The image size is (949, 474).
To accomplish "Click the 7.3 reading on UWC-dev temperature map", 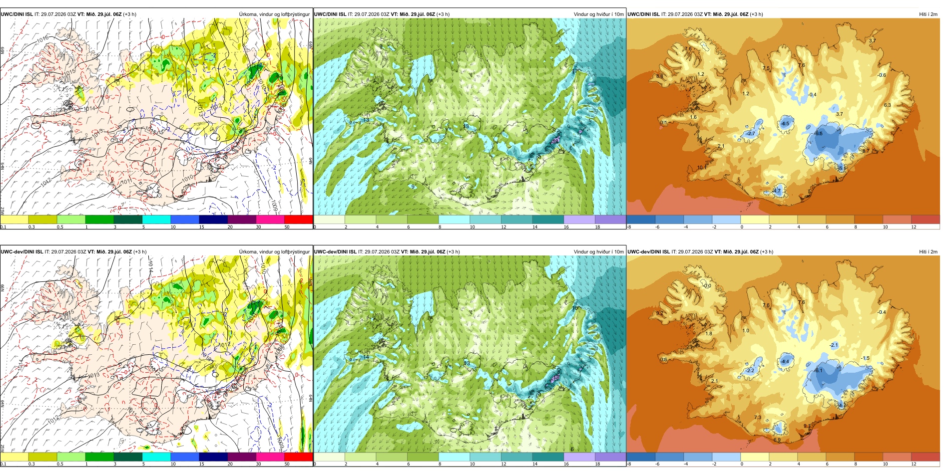I will click(757, 418).
